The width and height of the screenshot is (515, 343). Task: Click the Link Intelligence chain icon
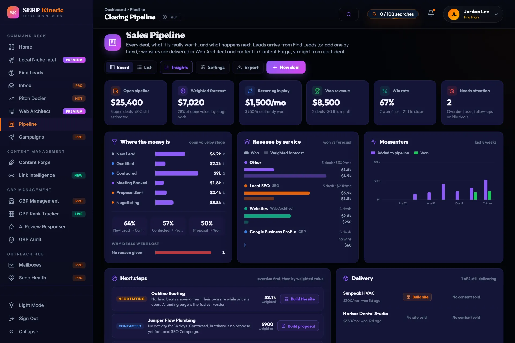tap(11, 175)
